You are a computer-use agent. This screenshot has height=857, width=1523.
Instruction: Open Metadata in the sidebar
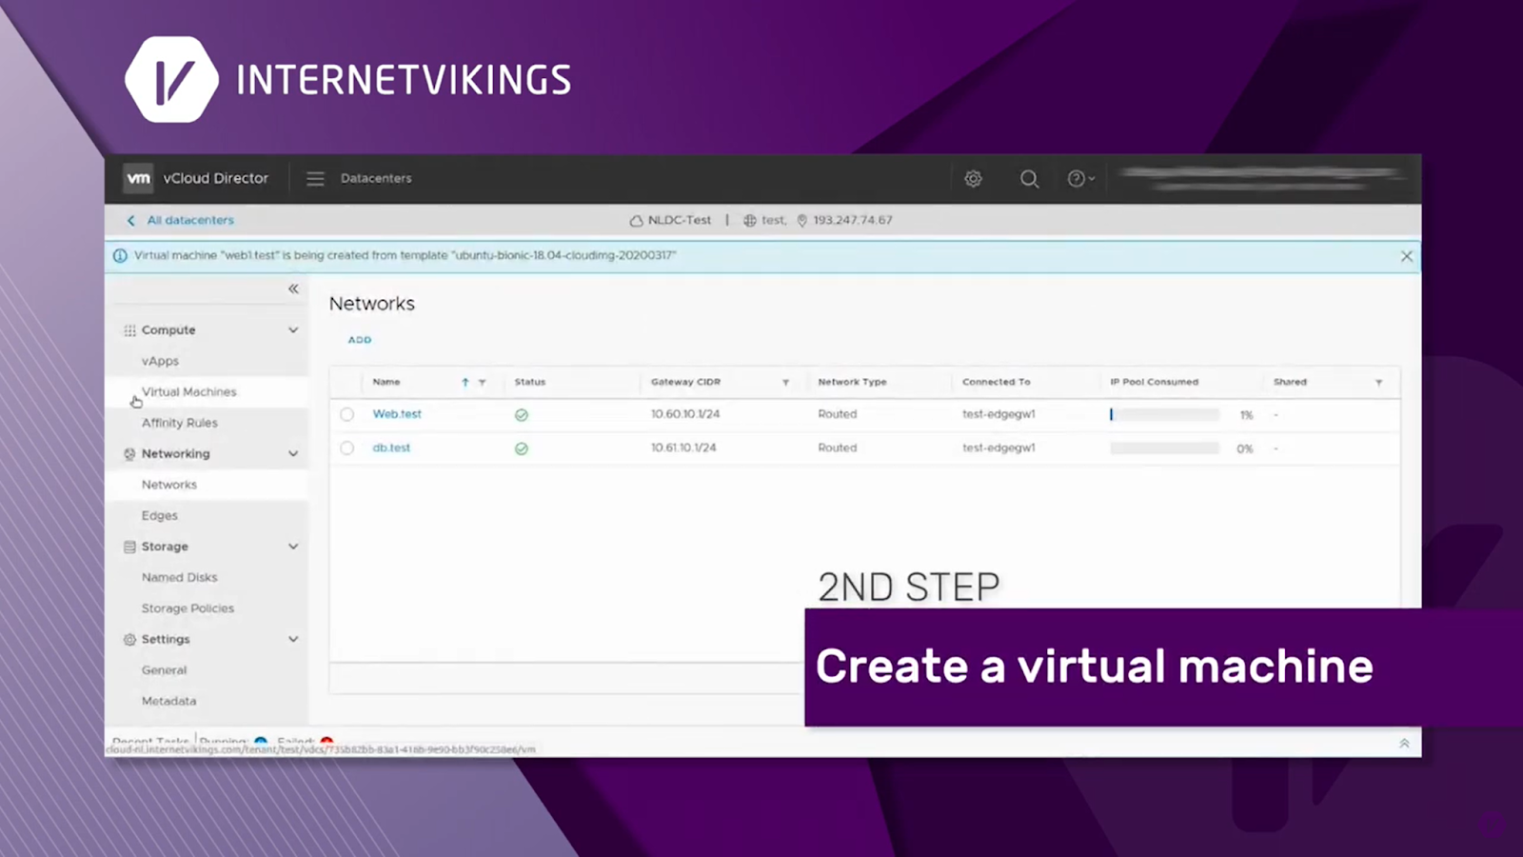click(x=169, y=701)
